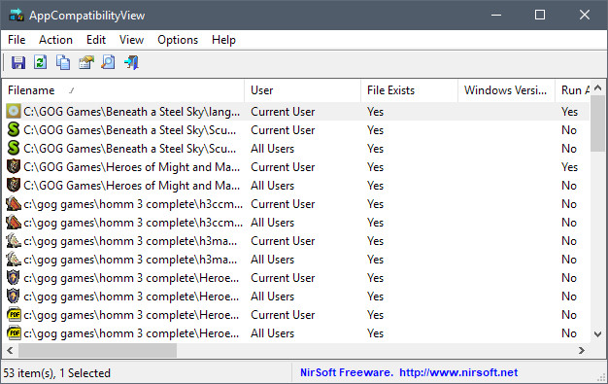Click the horizontal scrollbar thumb
Viewport: 608px width, 384px height.
point(97,351)
